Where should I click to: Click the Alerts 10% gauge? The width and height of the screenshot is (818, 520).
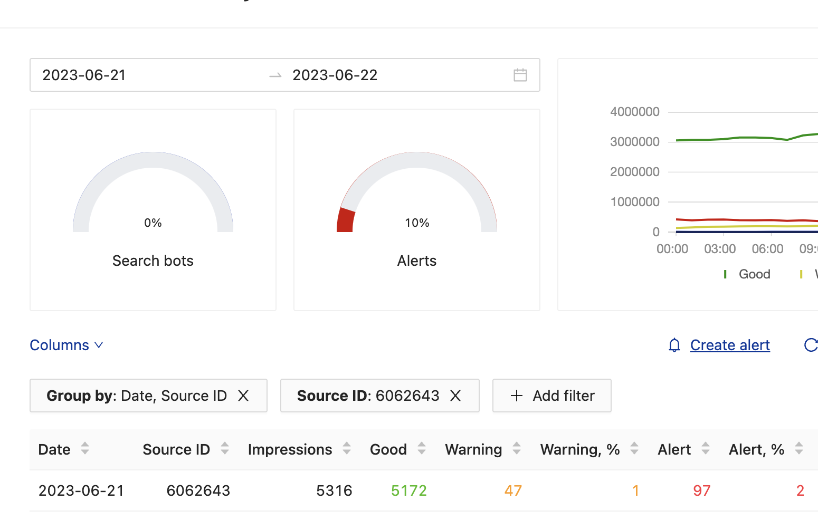416,195
